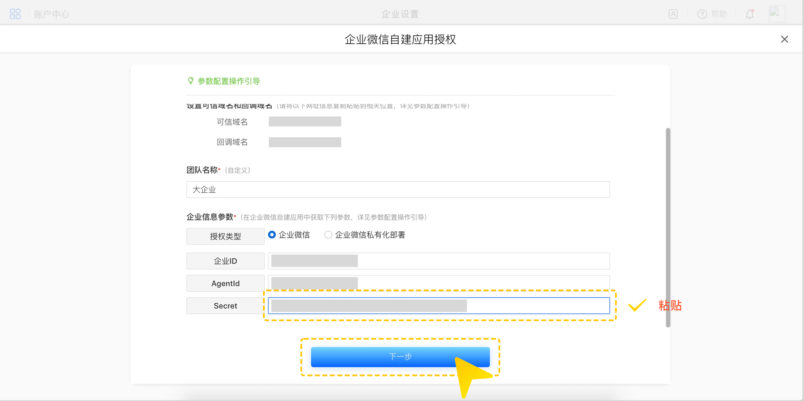Click the 下一步 button
Screen dimensions: 804x401
tap(400, 357)
